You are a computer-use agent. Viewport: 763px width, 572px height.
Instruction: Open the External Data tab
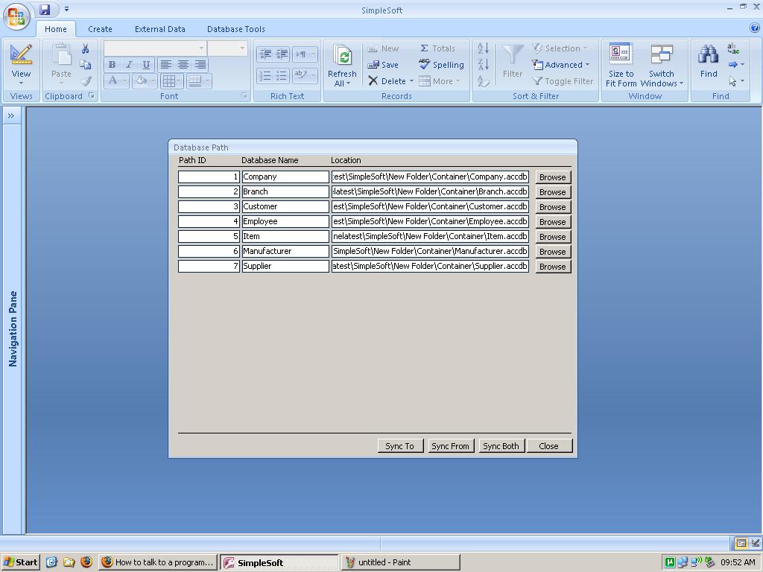(x=159, y=29)
